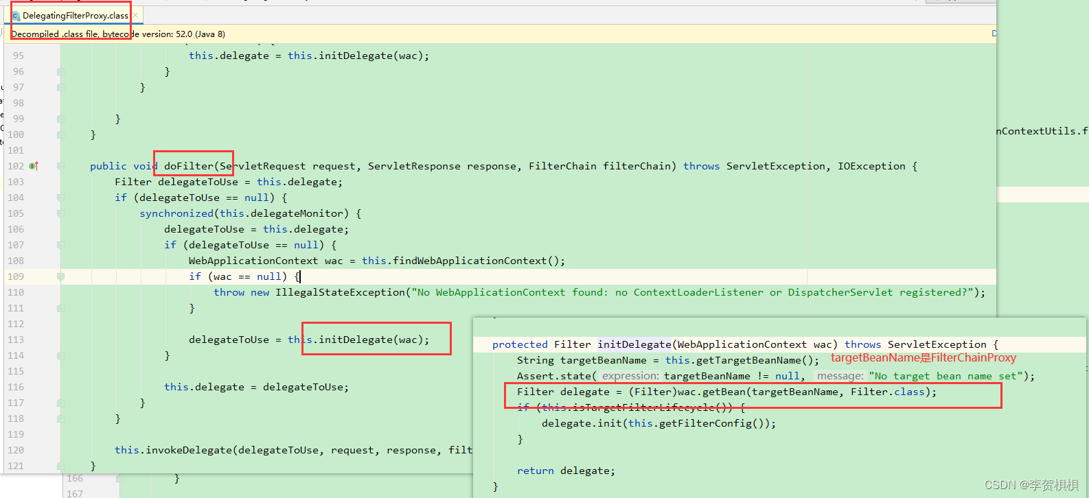Click the fold end marker on line 117
1089x498 pixels.
pos(60,403)
